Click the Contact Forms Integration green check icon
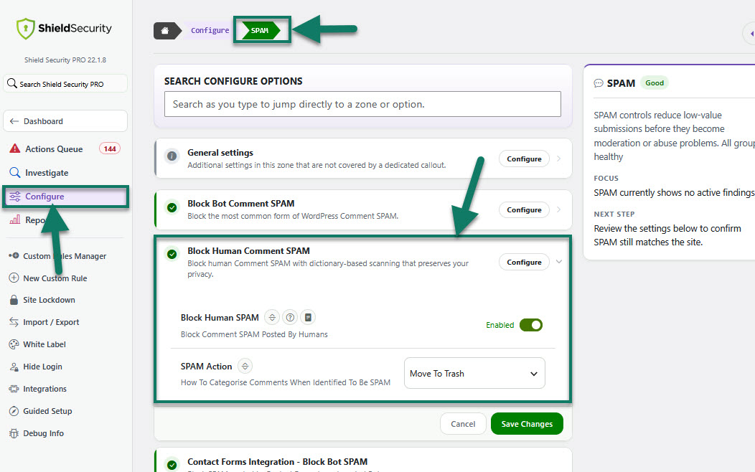Viewport: 755px width, 472px height. pos(172,465)
